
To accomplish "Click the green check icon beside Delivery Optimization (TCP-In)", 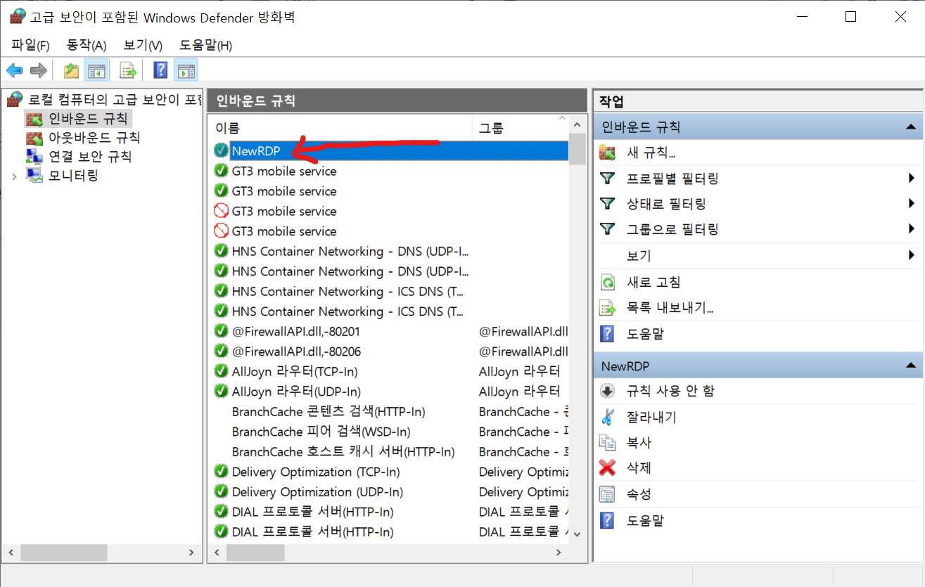I will 222,472.
